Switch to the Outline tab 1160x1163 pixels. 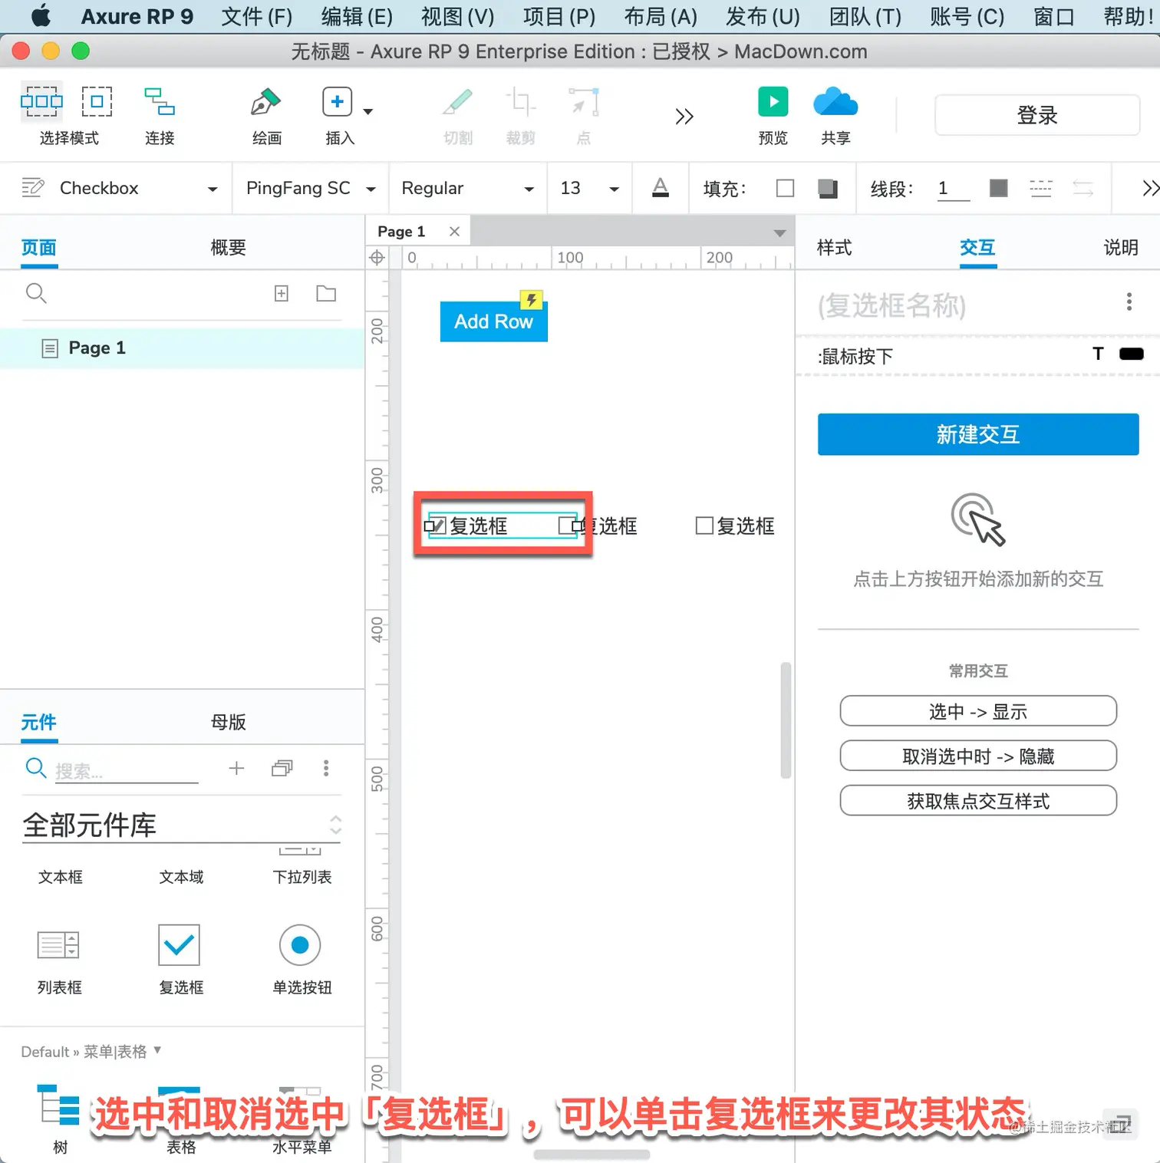228,248
